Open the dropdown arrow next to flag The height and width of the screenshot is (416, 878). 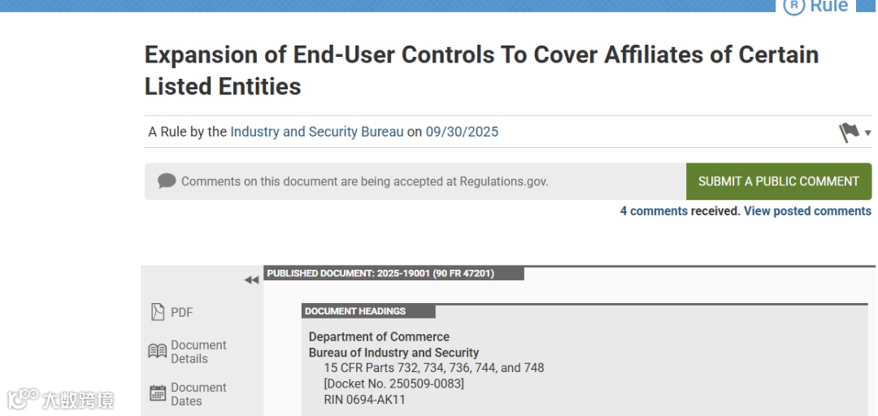click(867, 133)
